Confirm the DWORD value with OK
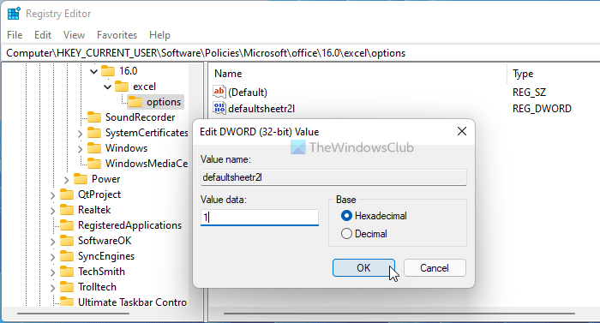Screen dimensions: 600x323 (x=363, y=268)
